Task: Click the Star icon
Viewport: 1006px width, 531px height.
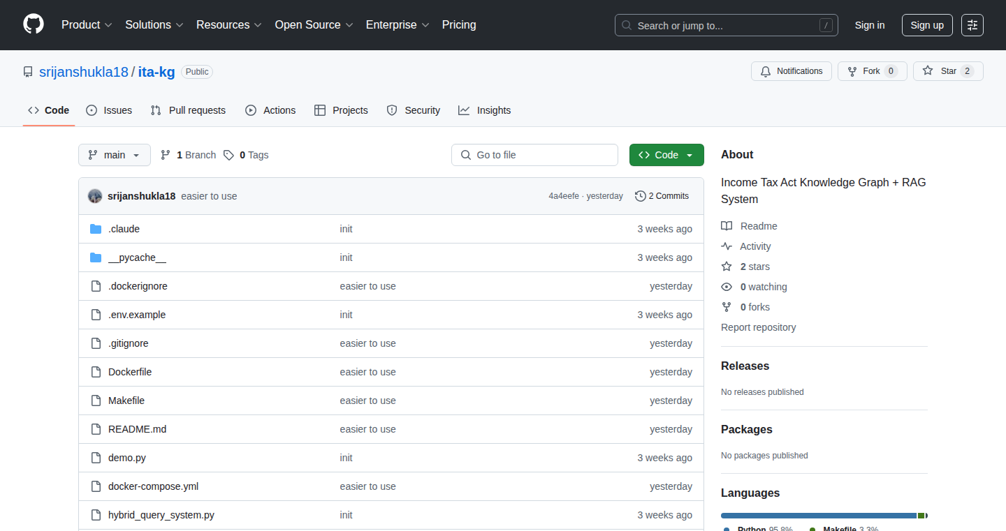Action: [x=928, y=71]
